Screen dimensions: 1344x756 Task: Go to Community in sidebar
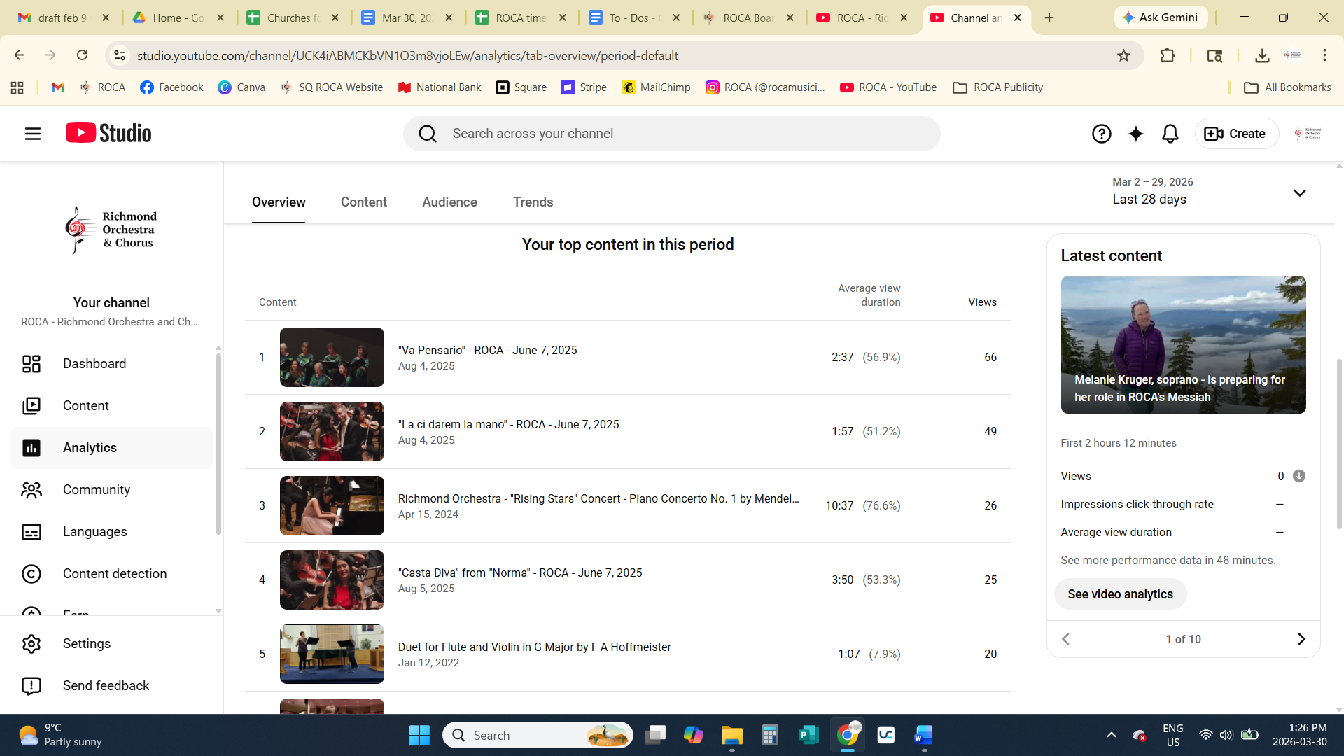tap(97, 490)
